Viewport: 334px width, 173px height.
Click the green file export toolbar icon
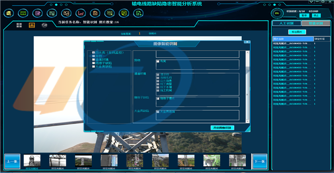coord(138,13)
